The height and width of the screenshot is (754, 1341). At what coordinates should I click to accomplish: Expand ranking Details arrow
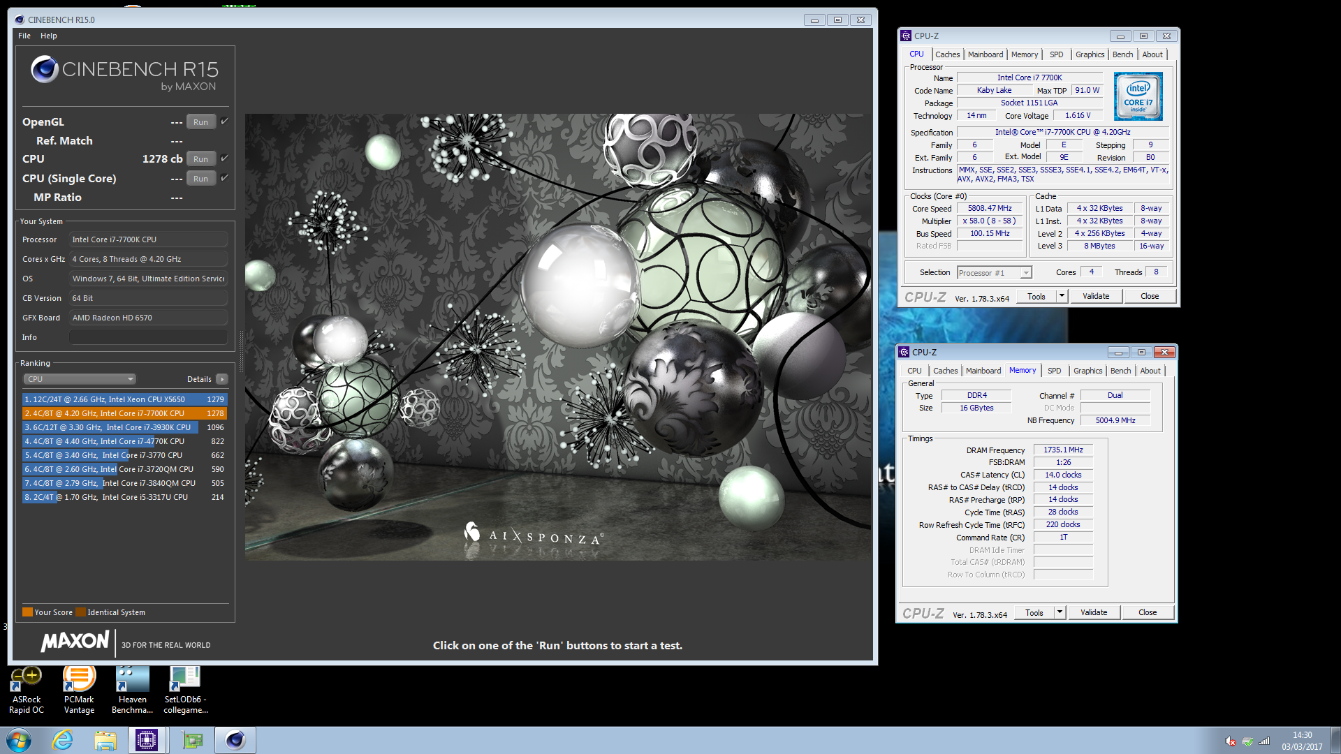tap(222, 379)
